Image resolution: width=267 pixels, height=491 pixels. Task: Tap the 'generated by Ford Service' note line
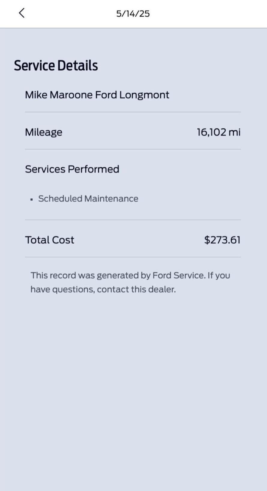pos(130,276)
